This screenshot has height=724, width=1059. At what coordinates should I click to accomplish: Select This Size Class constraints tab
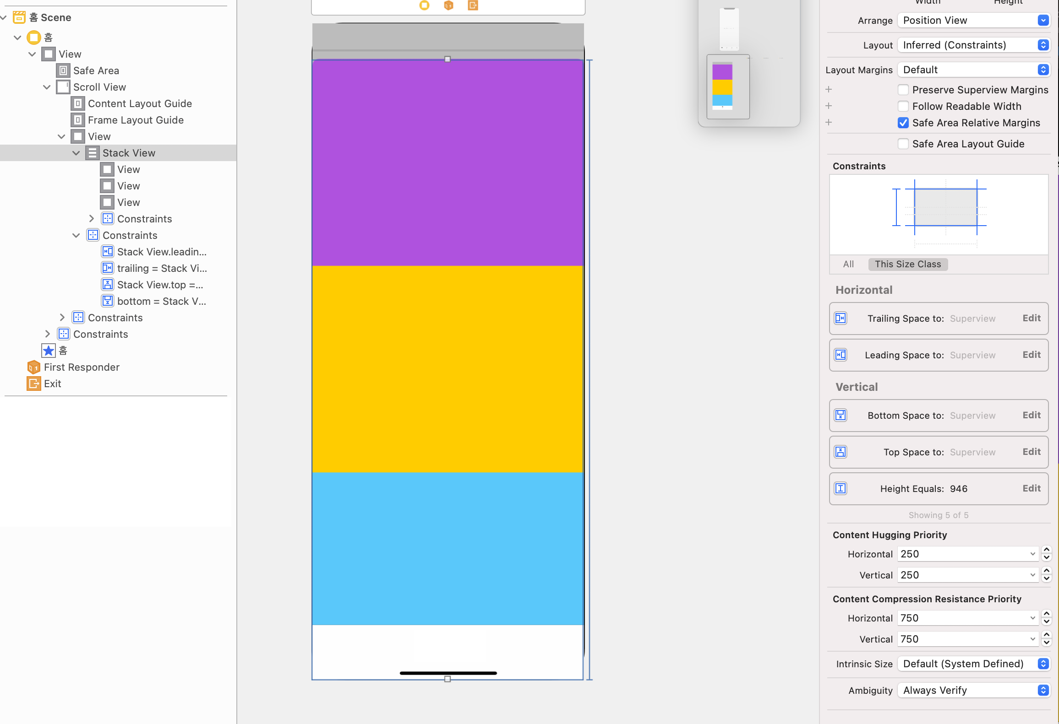click(908, 264)
